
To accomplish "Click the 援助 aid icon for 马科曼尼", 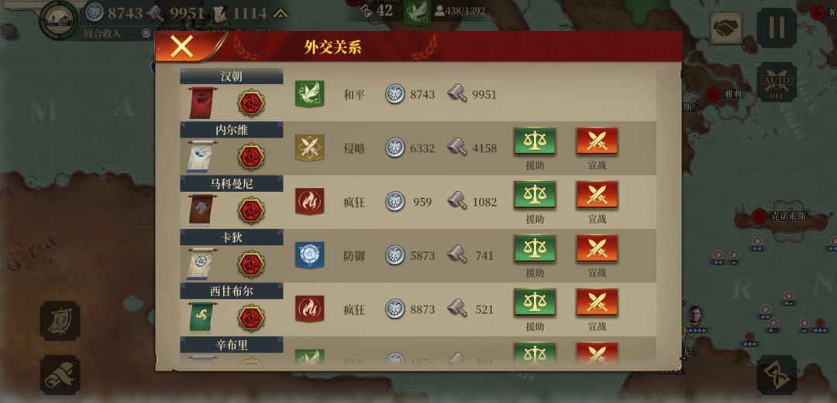I will 534,196.
